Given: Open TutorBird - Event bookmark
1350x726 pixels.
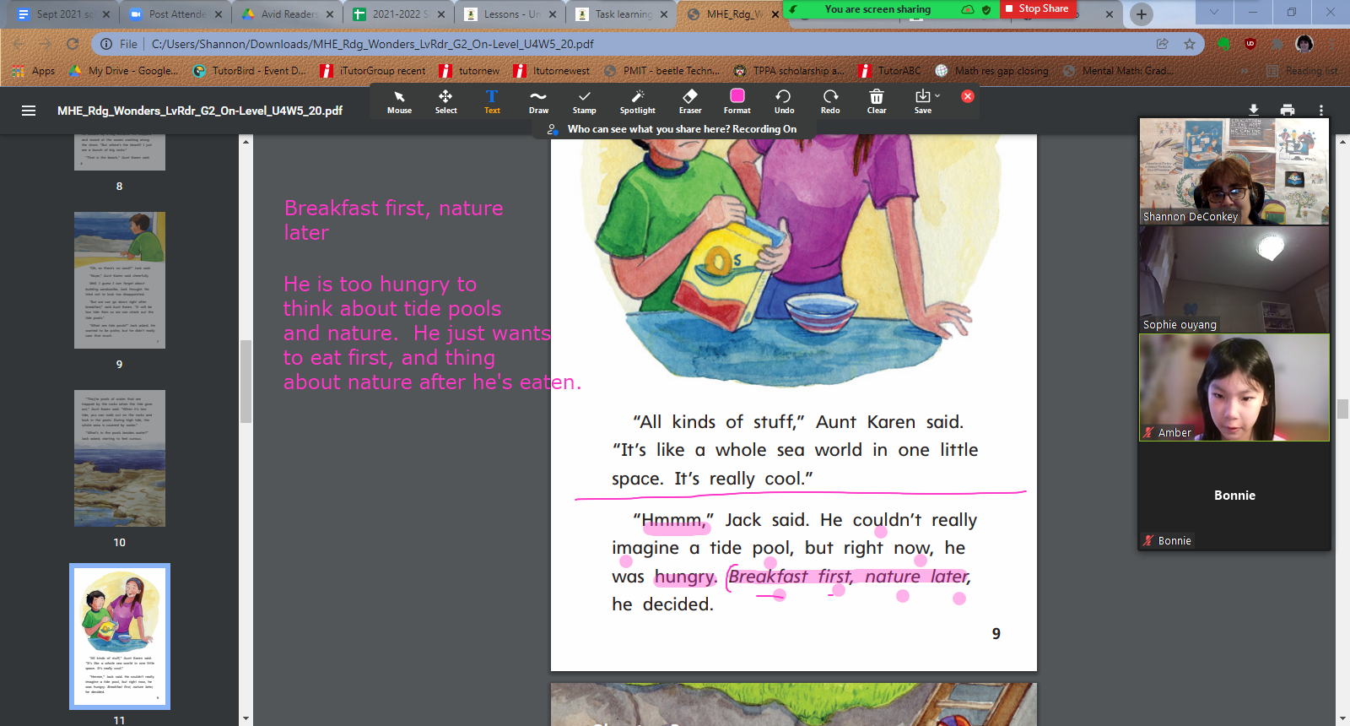Looking at the screenshot, I should point(250,71).
